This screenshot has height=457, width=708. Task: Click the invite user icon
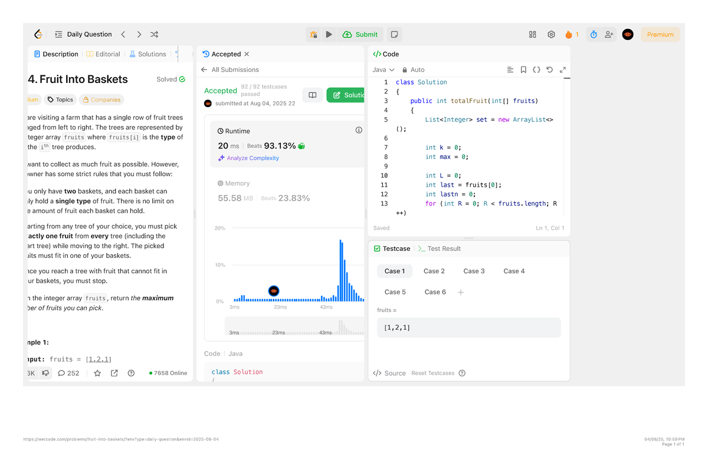(x=609, y=34)
